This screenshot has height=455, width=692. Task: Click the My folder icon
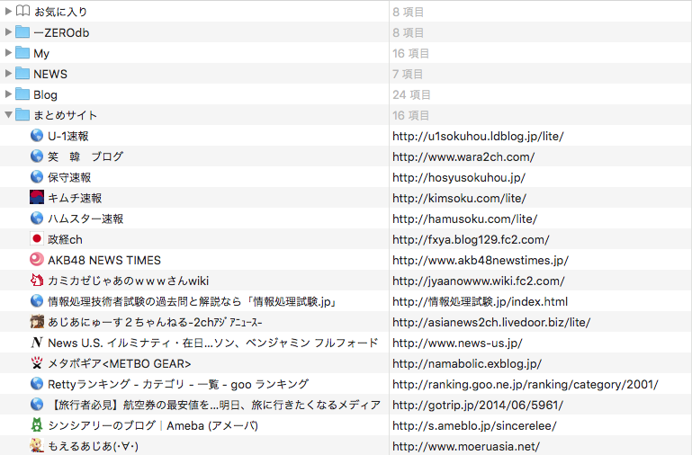(22, 52)
